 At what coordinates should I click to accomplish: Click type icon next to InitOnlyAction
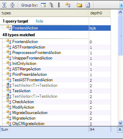coord(9,64)
